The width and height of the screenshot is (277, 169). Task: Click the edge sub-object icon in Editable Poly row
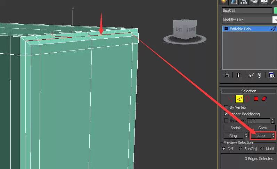(273, 29)
